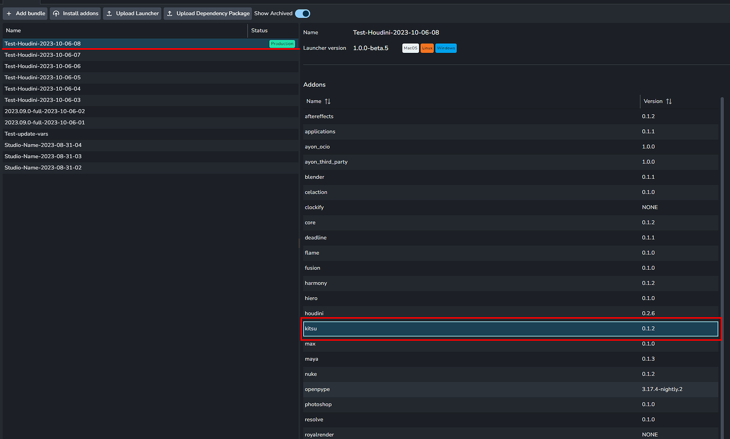This screenshot has width=730, height=439.
Task: Sort addons by the Version column arrows
Action: (668, 101)
